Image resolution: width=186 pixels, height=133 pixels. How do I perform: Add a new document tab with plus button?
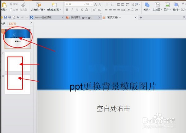pos(141,18)
